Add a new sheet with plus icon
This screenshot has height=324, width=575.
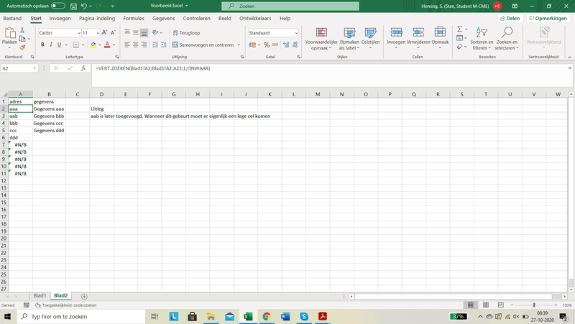point(84,296)
